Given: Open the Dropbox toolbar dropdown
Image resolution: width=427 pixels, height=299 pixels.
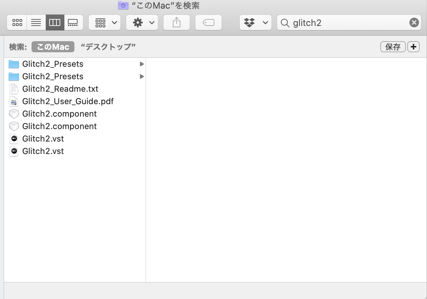Looking at the screenshot, I should tap(256, 23).
